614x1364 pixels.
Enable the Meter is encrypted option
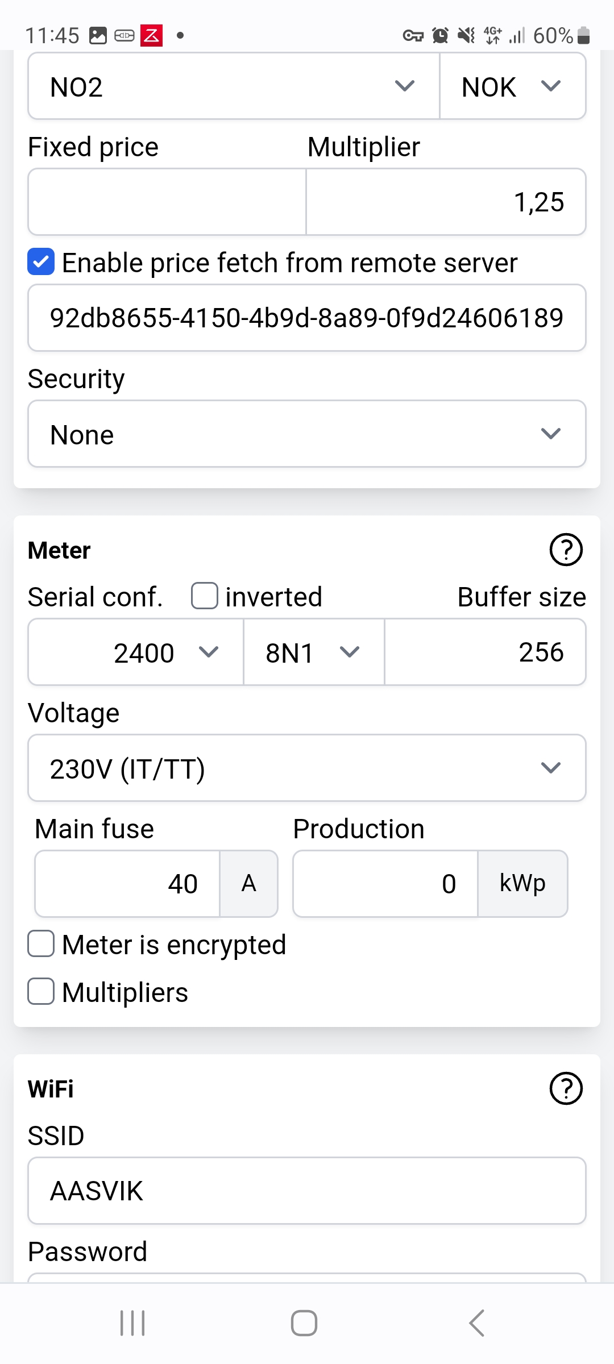tap(40, 944)
